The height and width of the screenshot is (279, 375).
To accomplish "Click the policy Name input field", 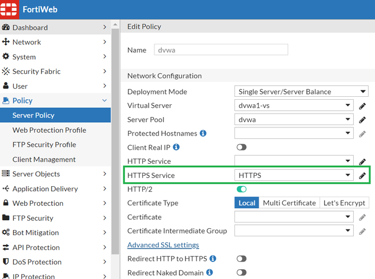I will click(221, 50).
